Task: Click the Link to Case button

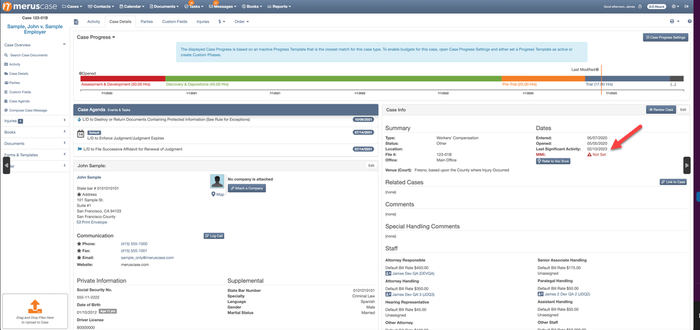Action: pos(673,182)
